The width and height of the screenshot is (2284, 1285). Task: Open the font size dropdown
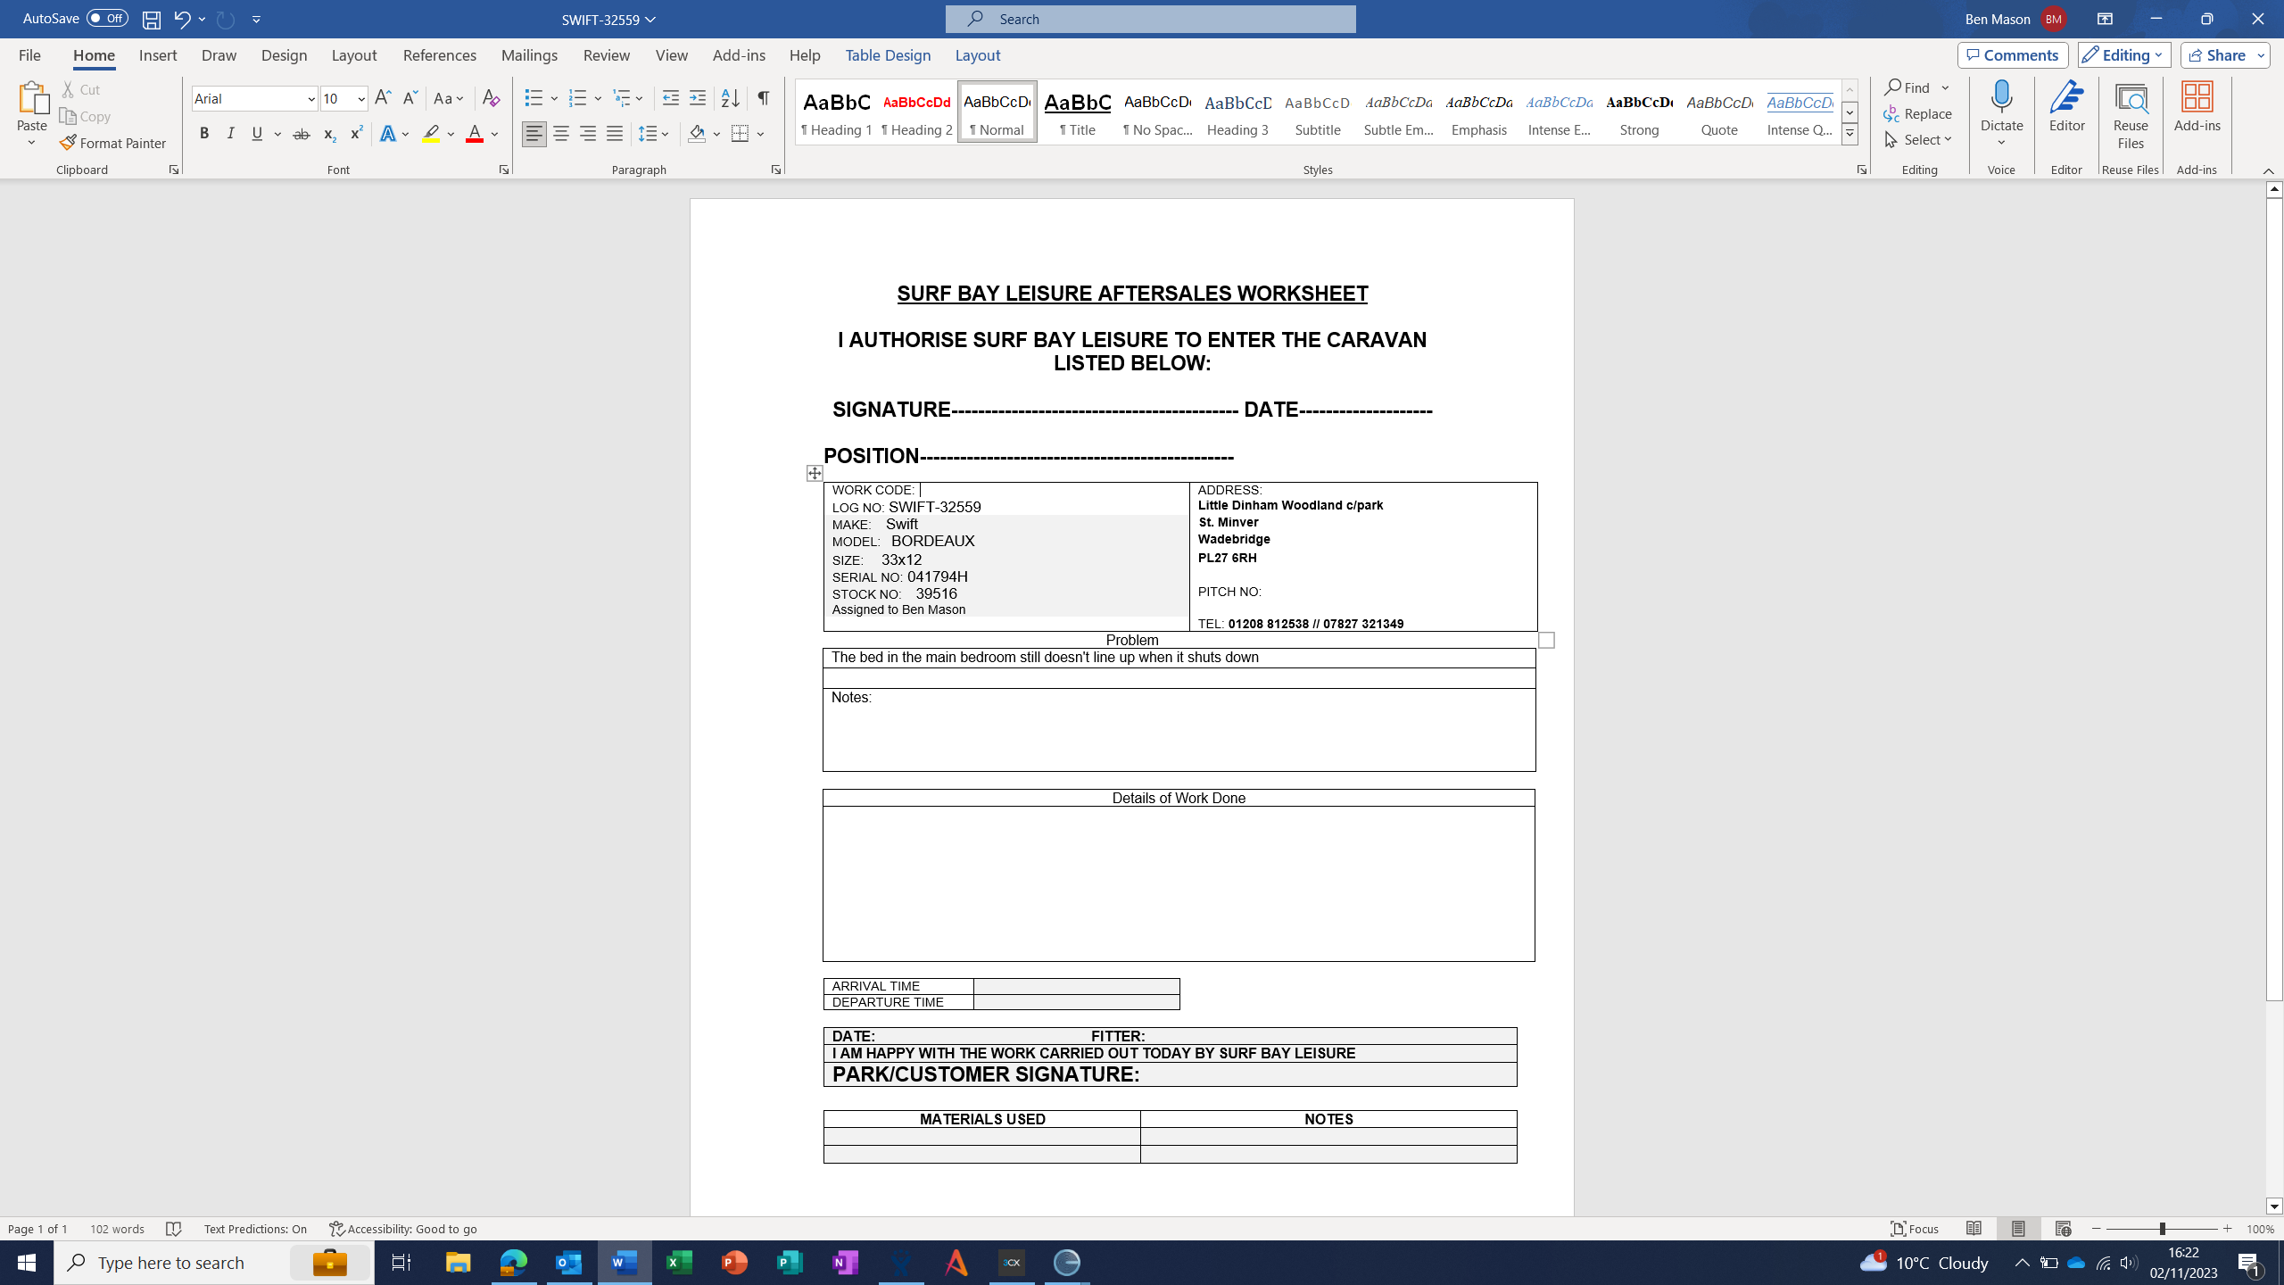(360, 99)
